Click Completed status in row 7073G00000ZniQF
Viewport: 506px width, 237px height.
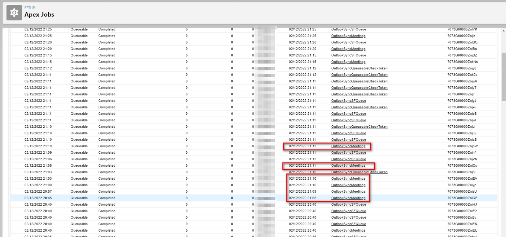[x=107, y=198]
